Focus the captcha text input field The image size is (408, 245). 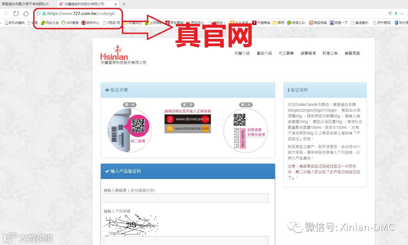coord(186,240)
